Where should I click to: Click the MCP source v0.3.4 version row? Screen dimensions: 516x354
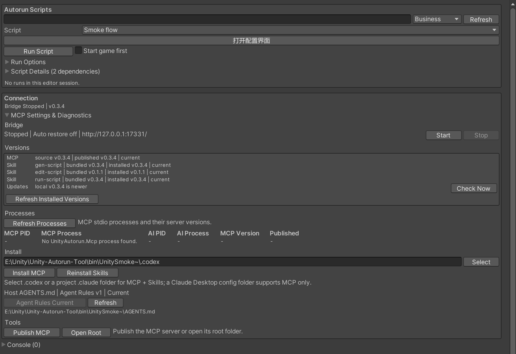click(73, 158)
